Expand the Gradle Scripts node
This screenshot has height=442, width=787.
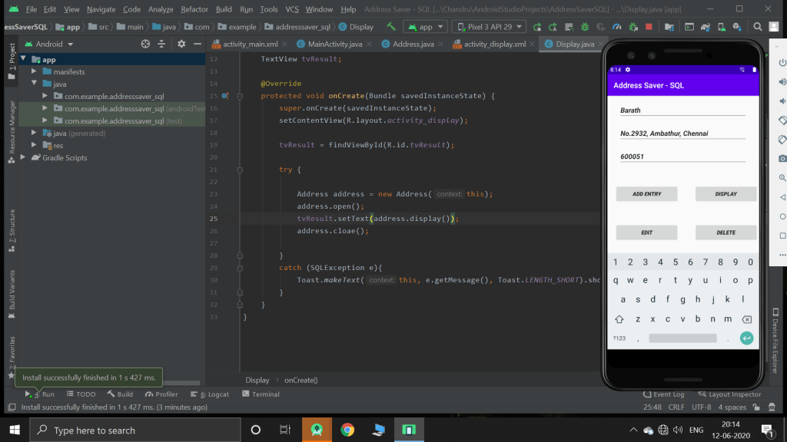24,157
